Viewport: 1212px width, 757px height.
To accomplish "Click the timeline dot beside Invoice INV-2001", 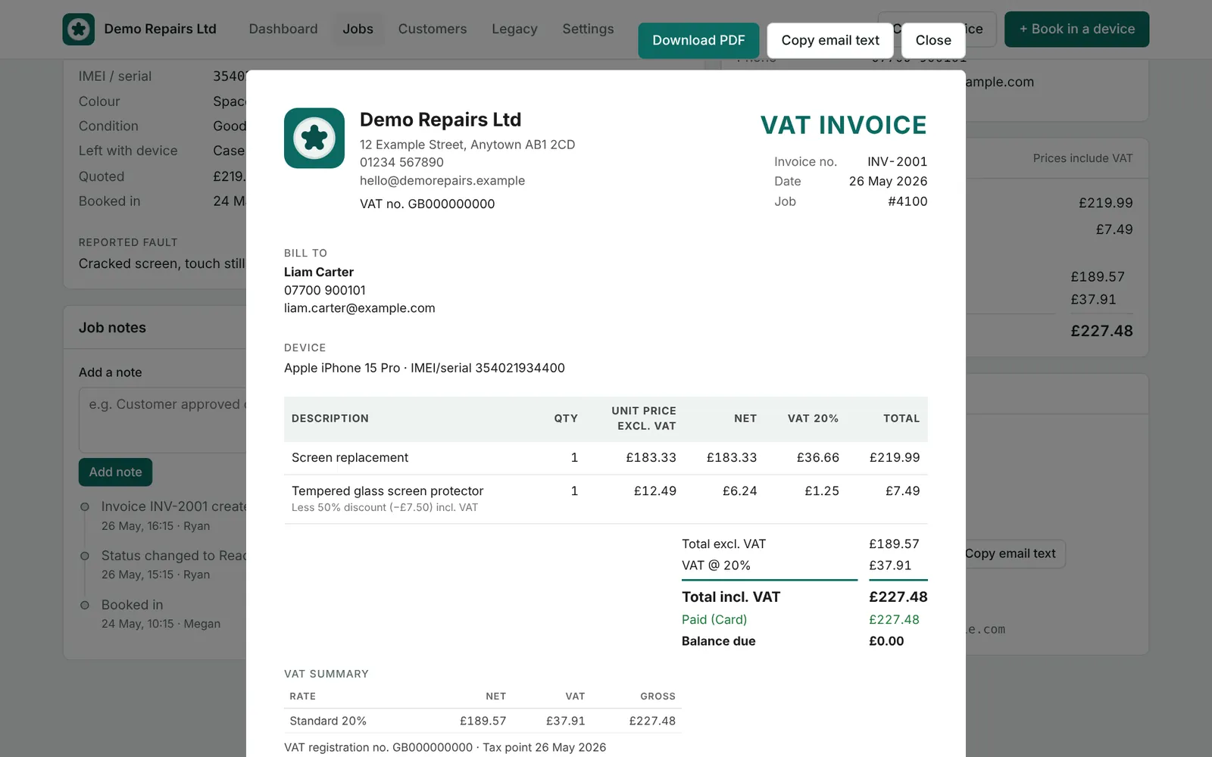I will pyautogui.click(x=85, y=506).
